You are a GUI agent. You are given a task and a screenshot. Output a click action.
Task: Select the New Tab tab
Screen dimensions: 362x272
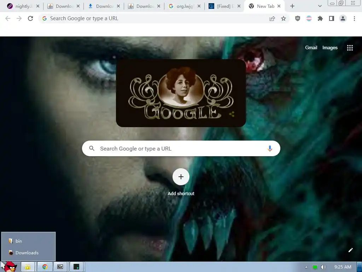pos(264,6)
